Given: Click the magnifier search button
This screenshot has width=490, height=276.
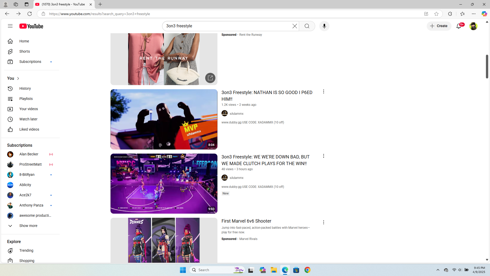Looking at the screenshot, I should coord(307,26).
